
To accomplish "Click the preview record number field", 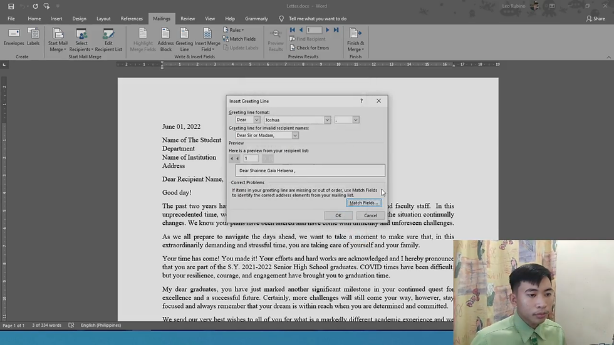I will point(251,158).
